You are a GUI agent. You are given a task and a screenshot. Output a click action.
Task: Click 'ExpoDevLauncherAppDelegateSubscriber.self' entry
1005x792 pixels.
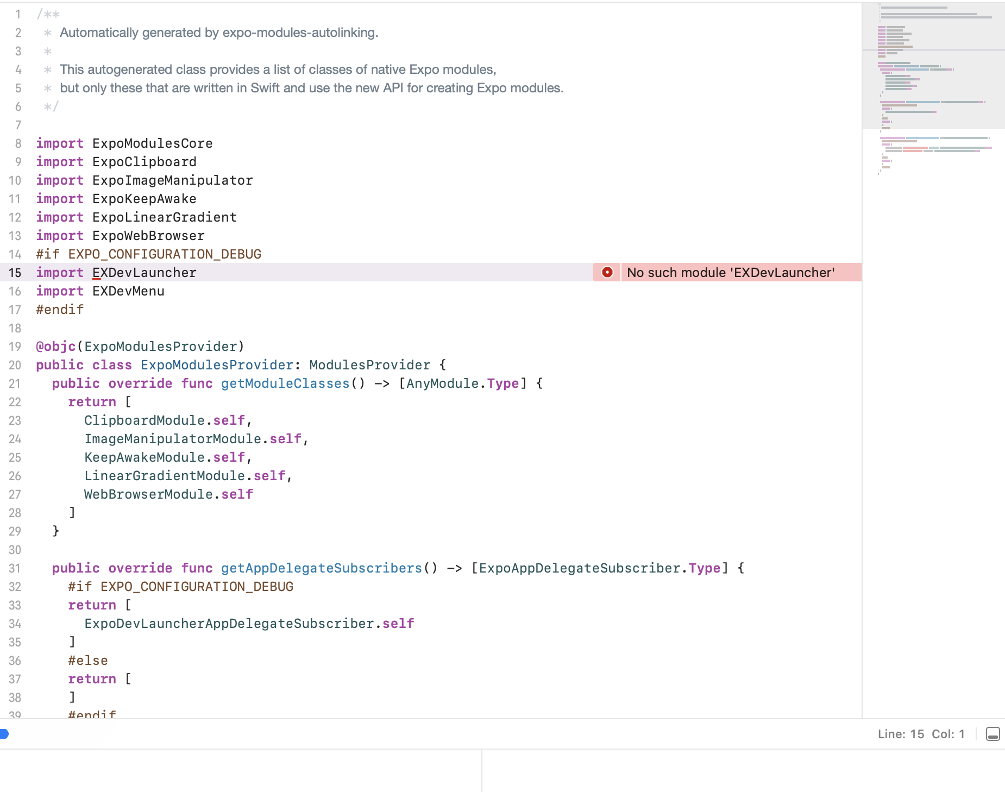(249, 624)
